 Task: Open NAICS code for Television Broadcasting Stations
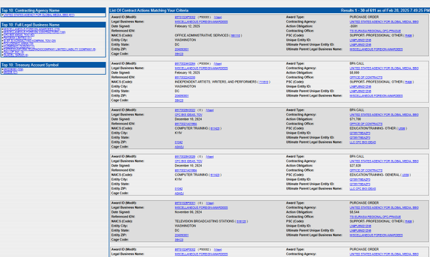click(x=241, y=222)
